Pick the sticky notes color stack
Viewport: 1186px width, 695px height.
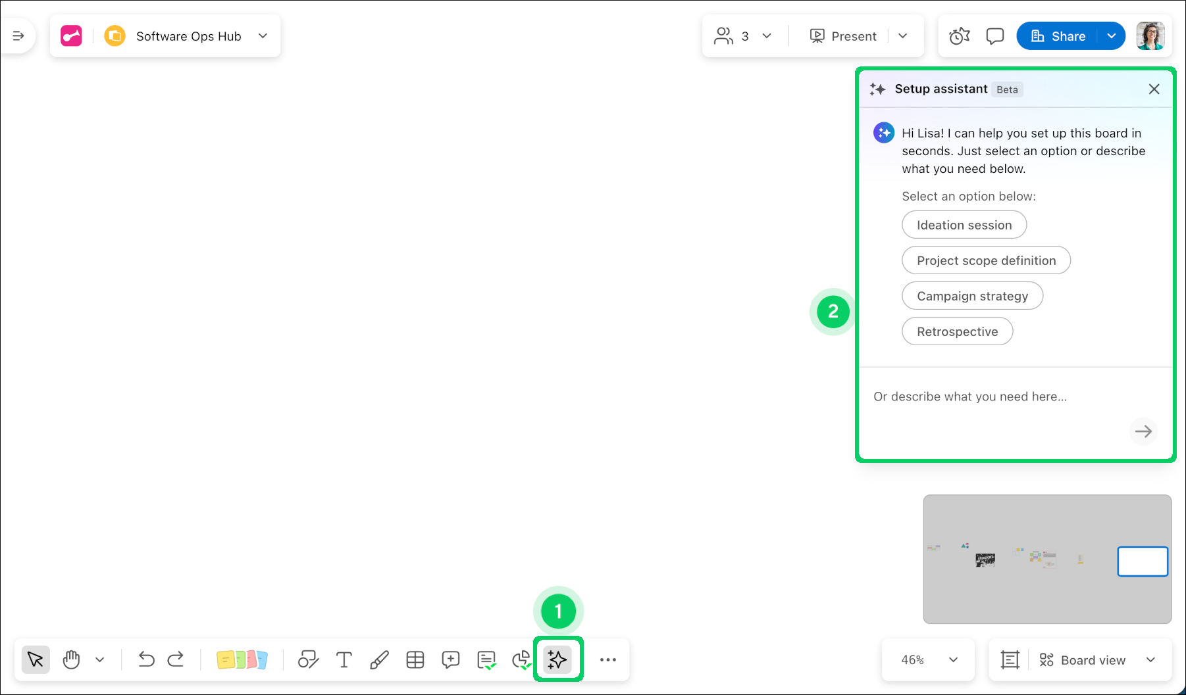click(x=242, y=659)
